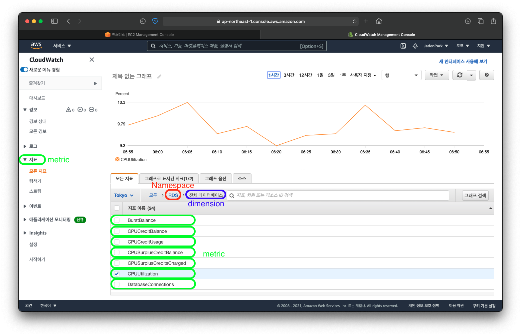This screenshot has width=521, height=336.
Task: Close the CloudWatch side panel
Action: 92,60
